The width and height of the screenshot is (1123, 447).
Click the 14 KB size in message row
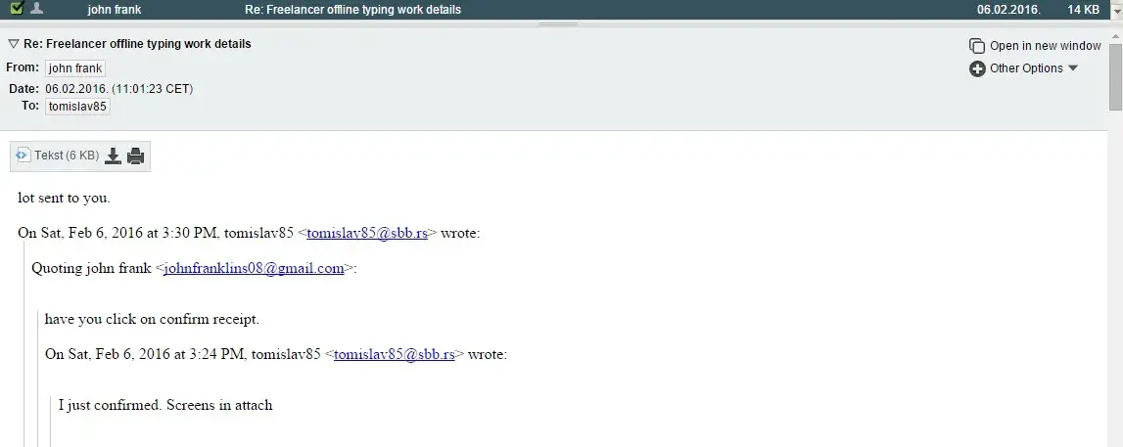(x=1083, y=10)
